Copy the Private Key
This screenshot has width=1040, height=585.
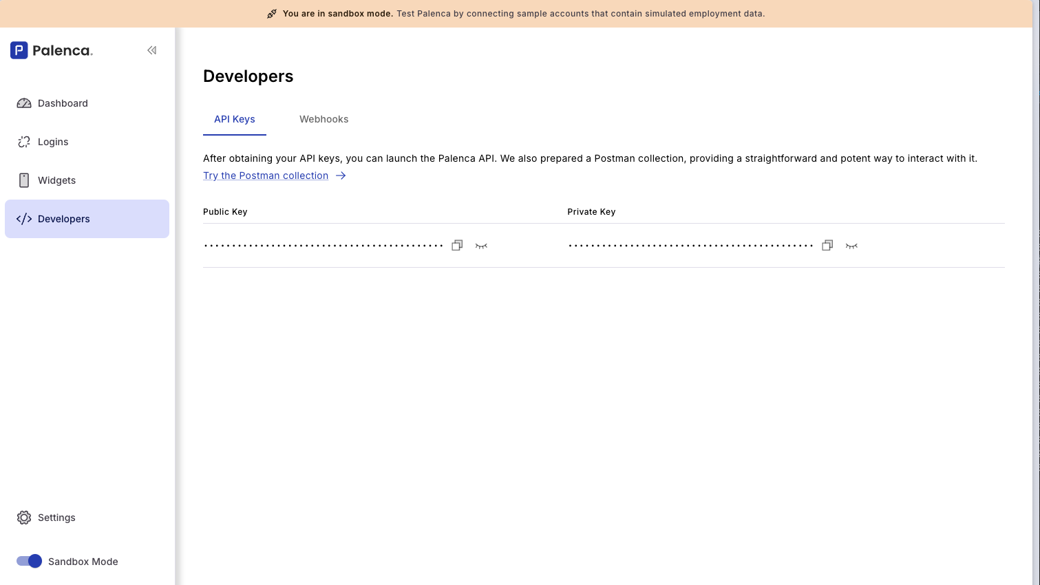click(827, 246)
